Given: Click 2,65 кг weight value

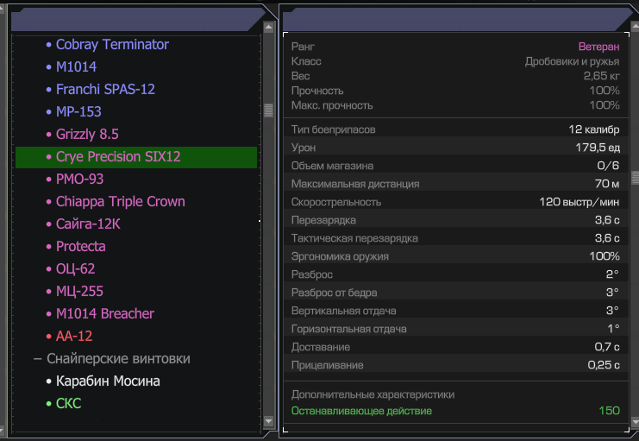Looking at the screenshot, I should click(x=602, y=76).
